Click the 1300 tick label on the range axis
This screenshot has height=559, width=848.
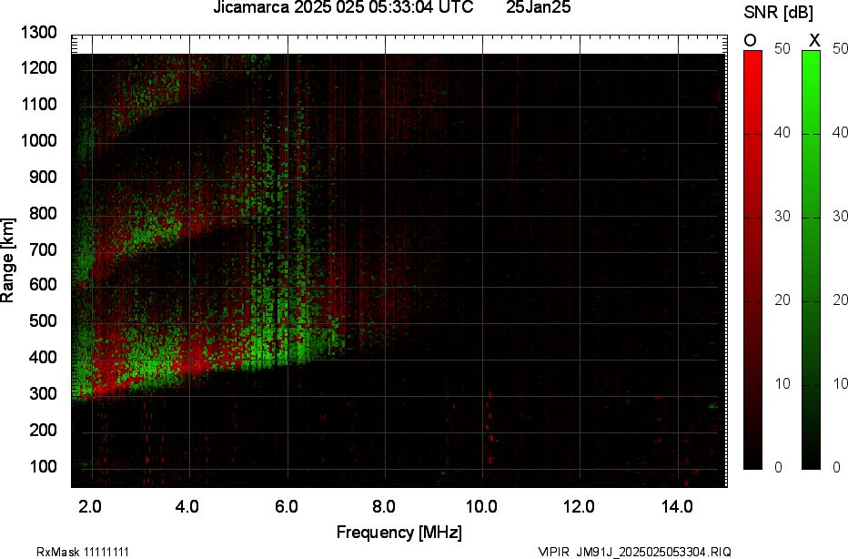39,33
